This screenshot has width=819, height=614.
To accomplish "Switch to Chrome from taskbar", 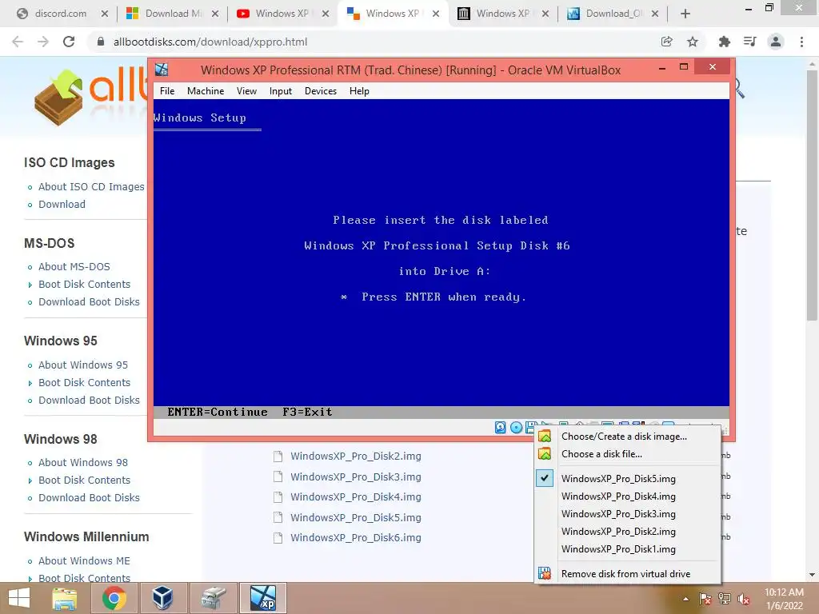I will click(x=114, y=598).
